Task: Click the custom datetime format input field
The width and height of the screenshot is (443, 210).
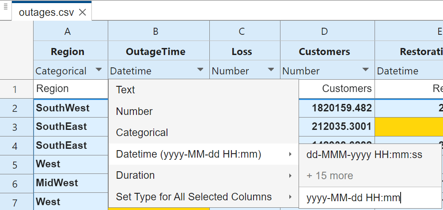Action: click(x=370, y=198)
